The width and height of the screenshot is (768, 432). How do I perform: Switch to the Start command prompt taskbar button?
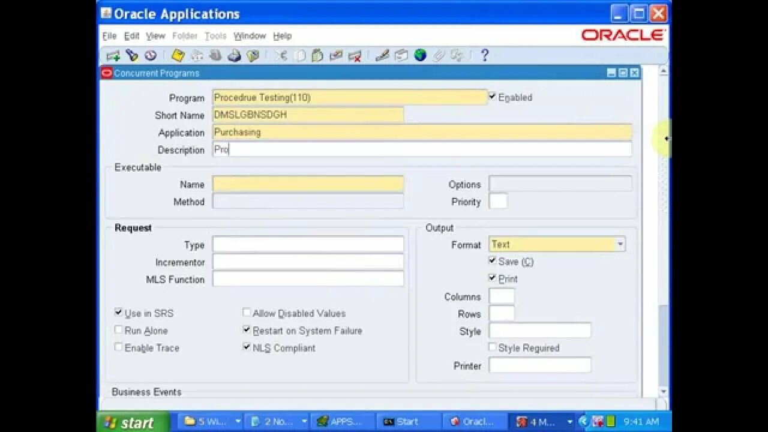pos(410,422)
